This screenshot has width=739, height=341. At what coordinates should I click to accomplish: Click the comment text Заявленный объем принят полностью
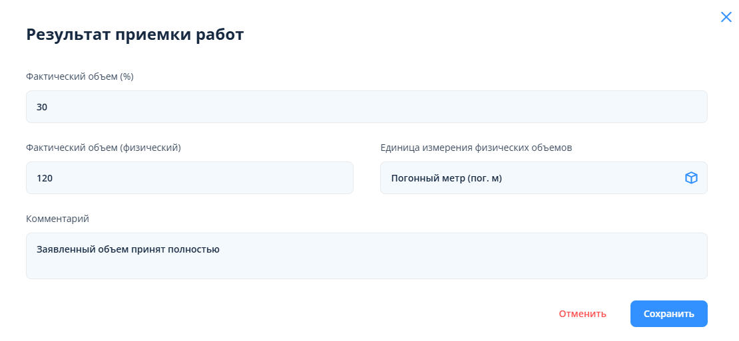click(x=128, y=249)
